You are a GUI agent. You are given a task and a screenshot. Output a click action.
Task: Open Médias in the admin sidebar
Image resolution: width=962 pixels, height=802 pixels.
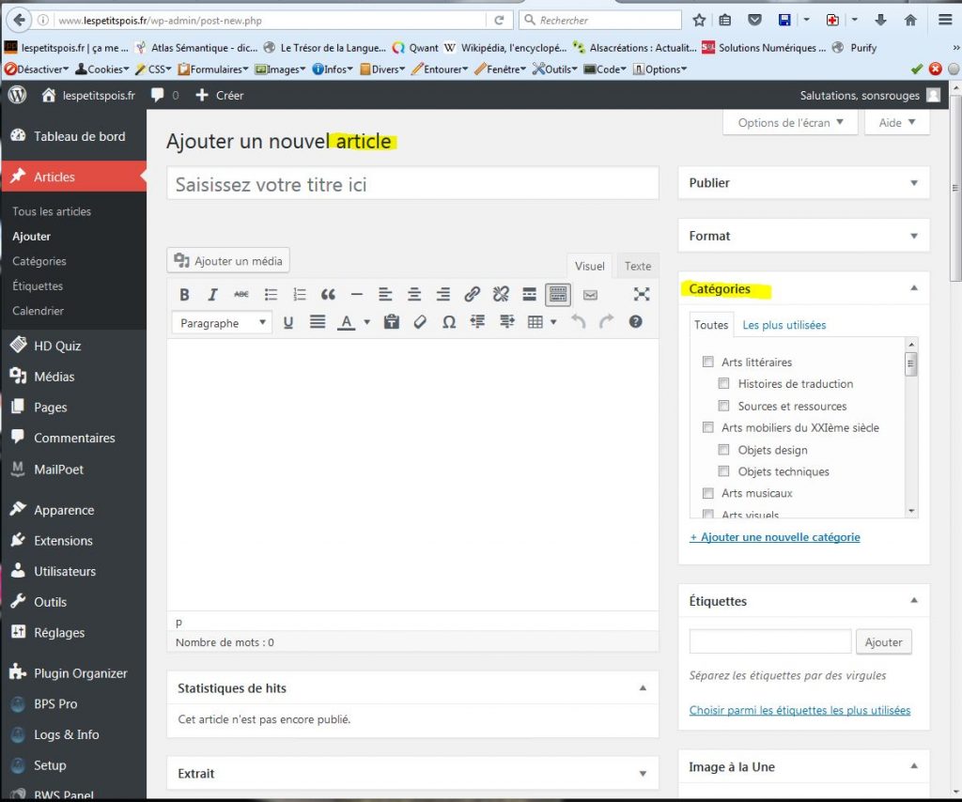pyautogui.click(x=54, y=377)
